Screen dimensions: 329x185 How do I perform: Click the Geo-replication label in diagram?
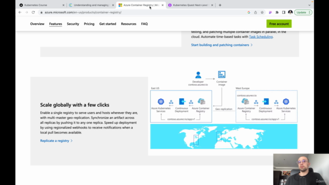(x=224, y=109)
